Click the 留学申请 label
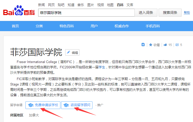This screenshot has width=193, height=122. pyautogui.click(x=16, y=105)
